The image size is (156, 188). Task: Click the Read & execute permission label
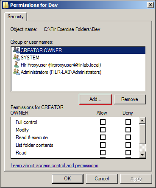click(32, 137)
